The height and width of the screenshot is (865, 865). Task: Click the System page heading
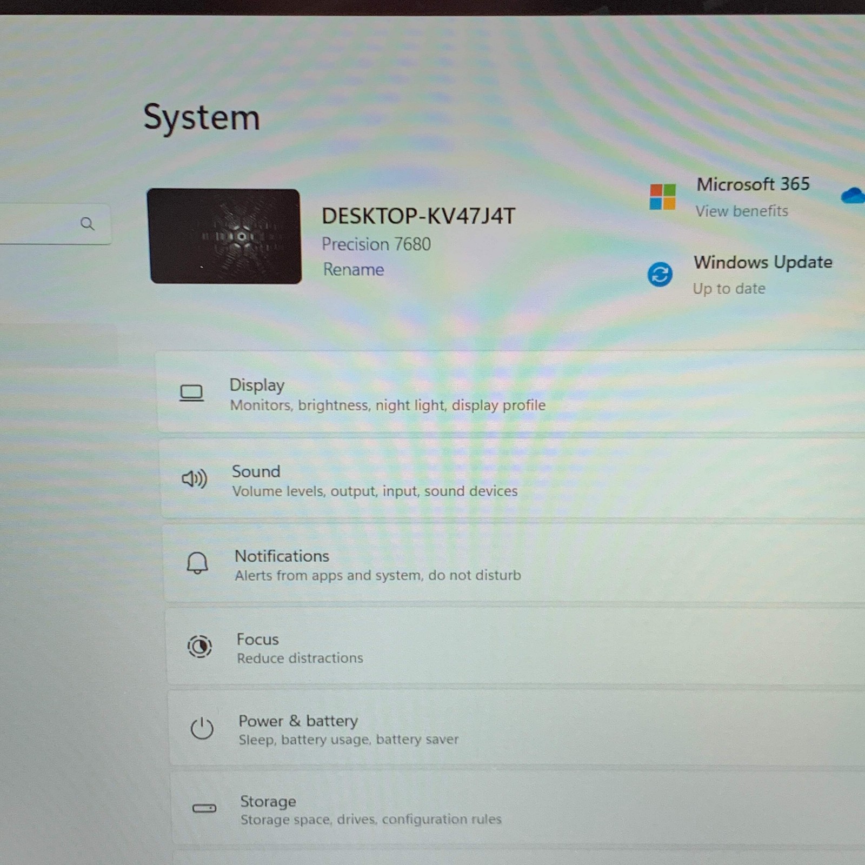tap(202, 117)
